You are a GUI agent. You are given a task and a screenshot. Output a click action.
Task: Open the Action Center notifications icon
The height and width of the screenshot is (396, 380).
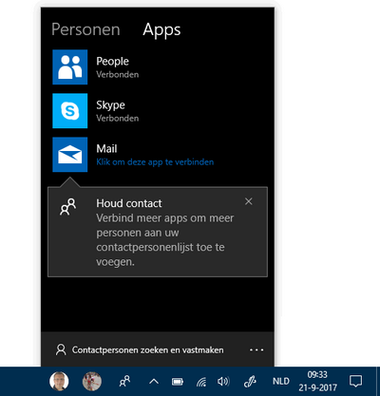click(x=355, y=381)
